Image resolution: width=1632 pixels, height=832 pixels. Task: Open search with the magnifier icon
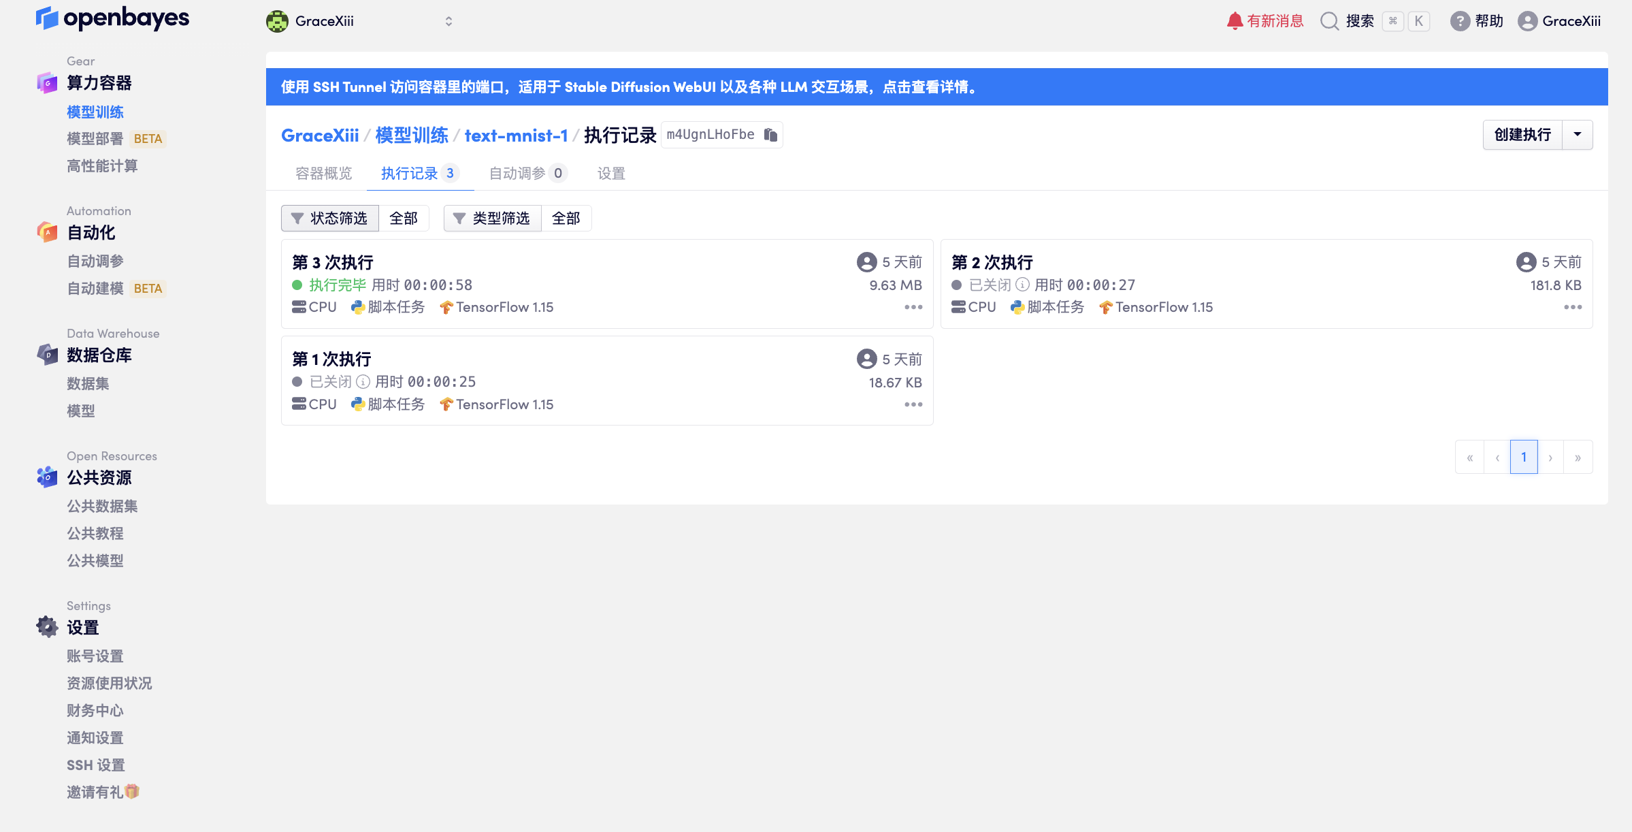[1327, 21]
